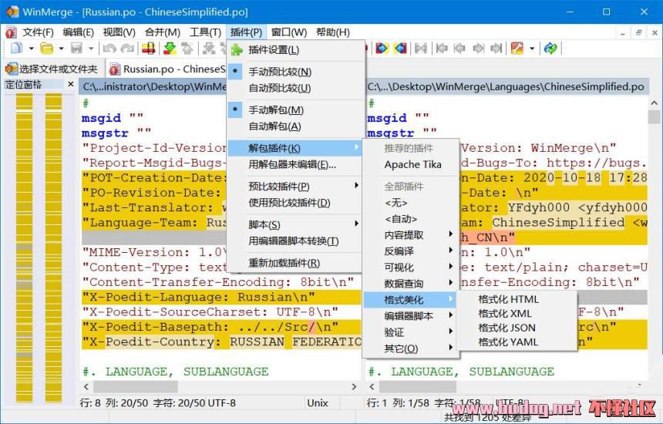Click the Next Difference green arrow icon
Image resolution: width=663 pixels, height=424 pixels.
tap(169, 49)
